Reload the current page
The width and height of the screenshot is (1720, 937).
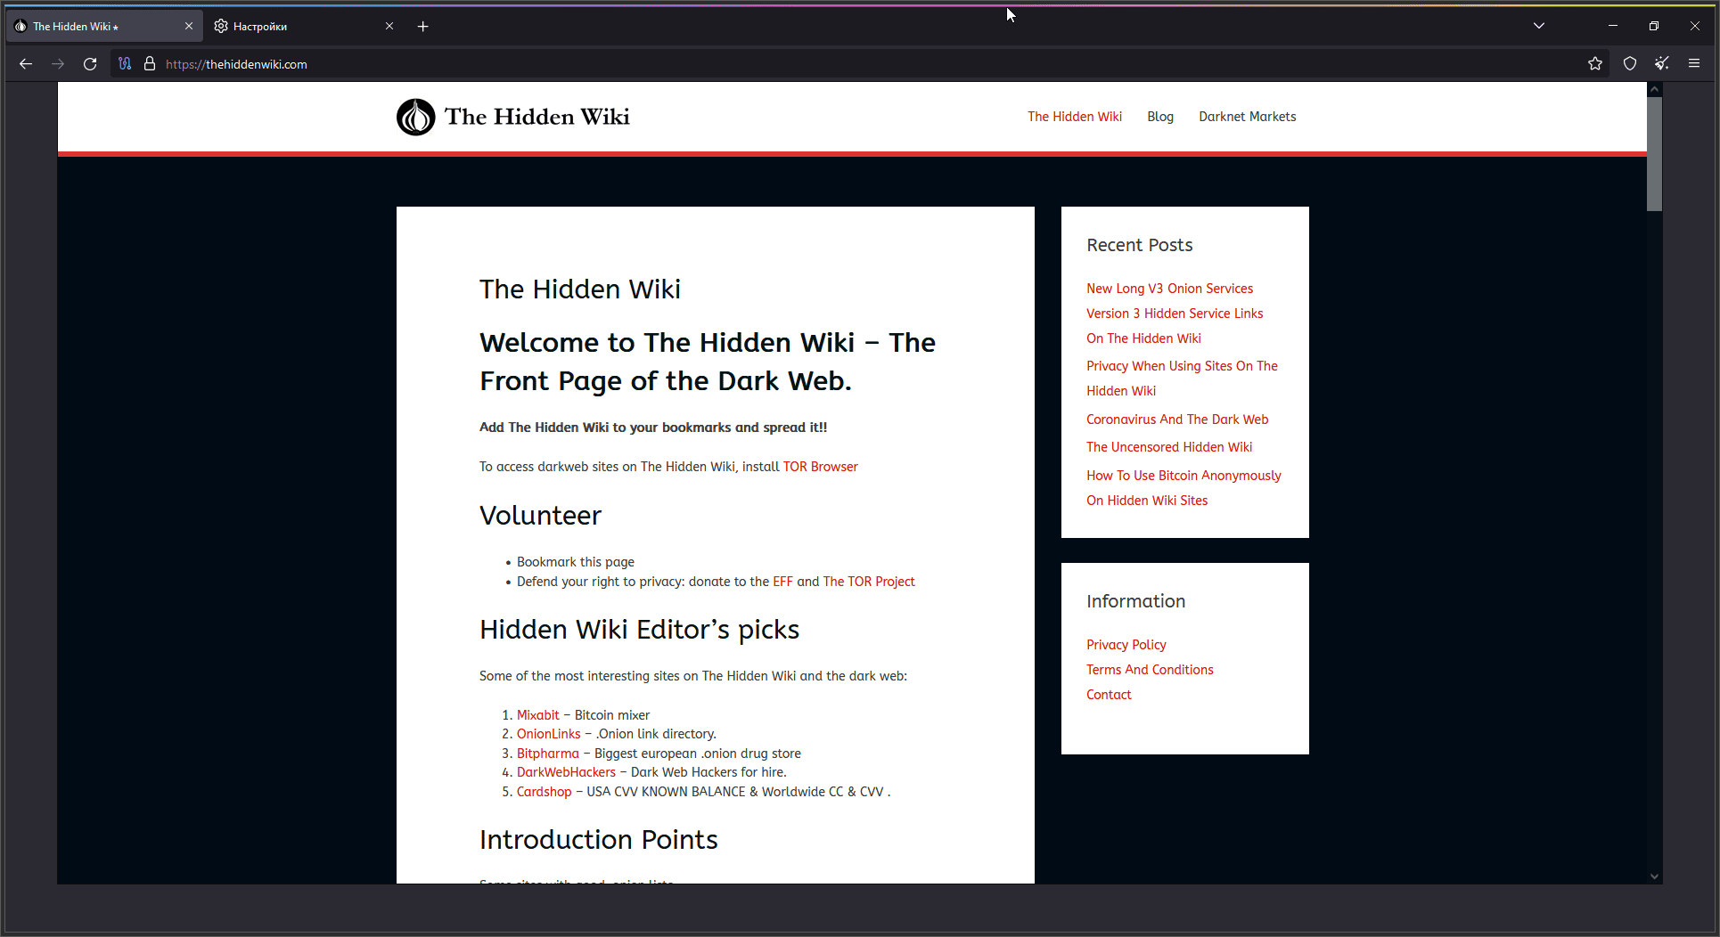tap(90, 64)
